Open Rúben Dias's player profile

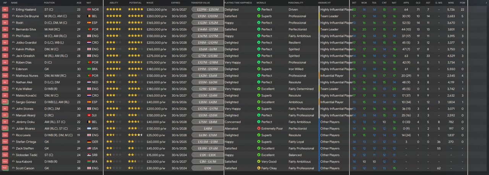[x=24, y=62]
